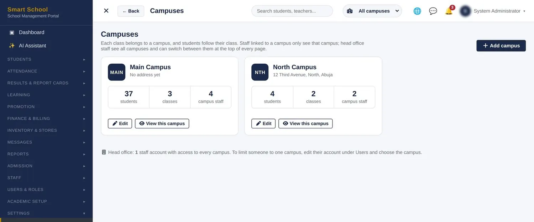Expand the Attendance sidebar section
The width and height of the screenshot is (534, 222).
point(46,71)
